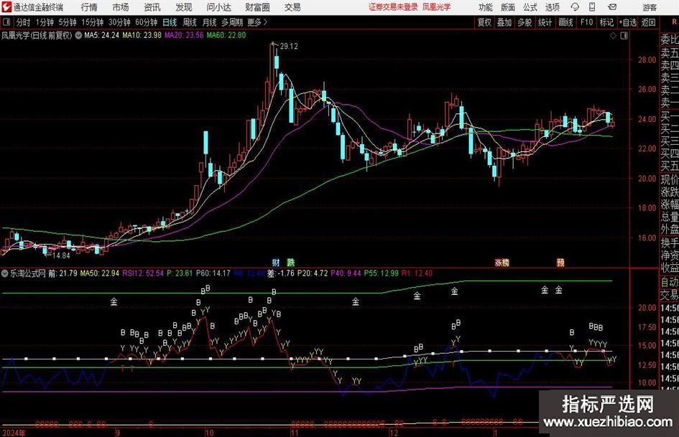Click the 跌 marker icon on chart
Screen dimensions: 679x437
(290, 263)
